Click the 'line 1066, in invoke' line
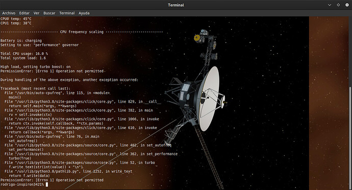 click(82, 119)
